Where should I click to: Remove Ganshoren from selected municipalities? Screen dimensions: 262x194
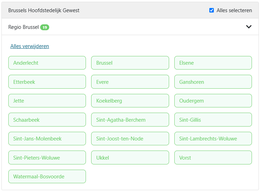(213, 82)
